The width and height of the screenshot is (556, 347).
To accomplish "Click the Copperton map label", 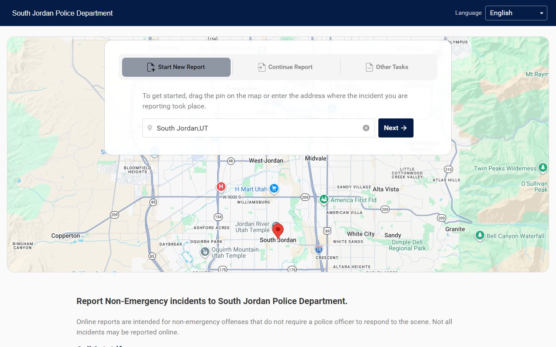I will (x=66, y=236).
